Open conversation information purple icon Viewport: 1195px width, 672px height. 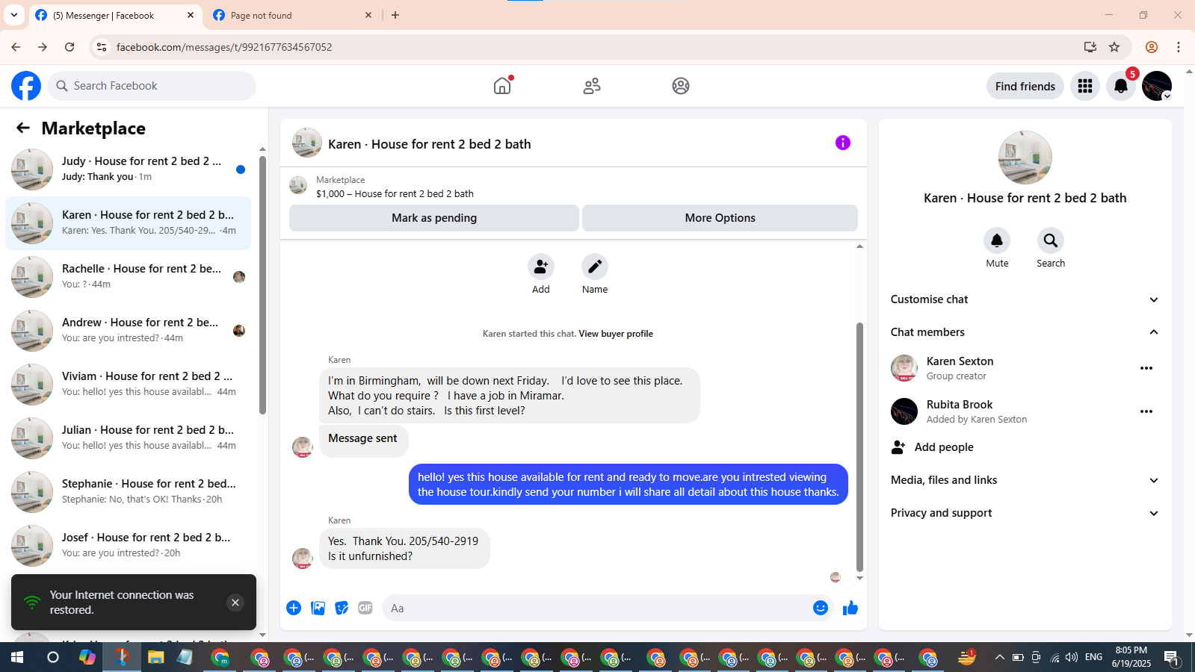click(x=843, y=143)
